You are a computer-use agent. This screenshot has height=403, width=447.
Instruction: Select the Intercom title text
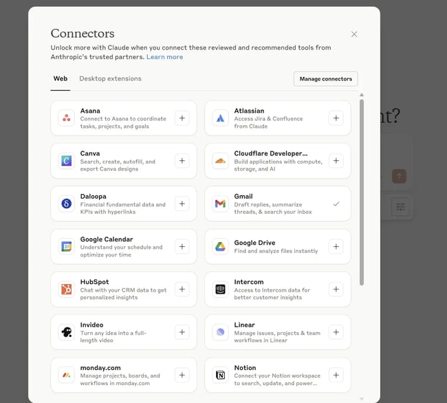coord(249,282)
